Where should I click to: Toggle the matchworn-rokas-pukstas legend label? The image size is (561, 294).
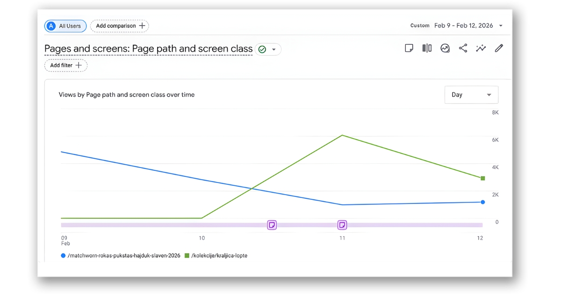tap(123, 256)
